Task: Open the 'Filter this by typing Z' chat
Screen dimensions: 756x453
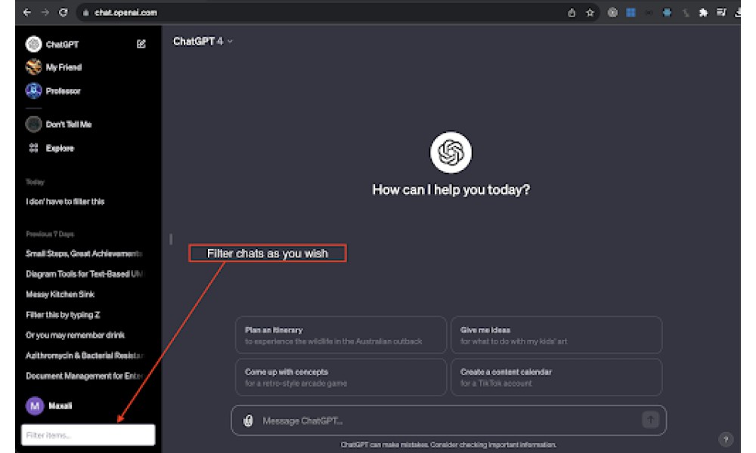Action: pyautogui.click(x=64, y=315)
